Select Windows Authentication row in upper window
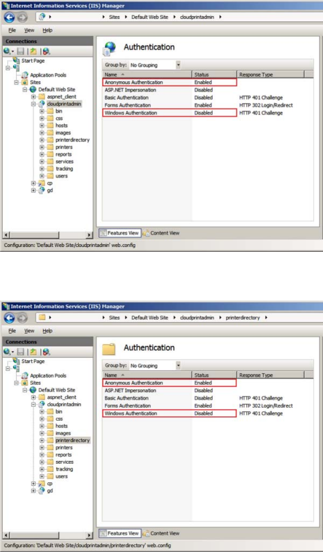Viewport: 323px width, 552px height. (208, 113)
